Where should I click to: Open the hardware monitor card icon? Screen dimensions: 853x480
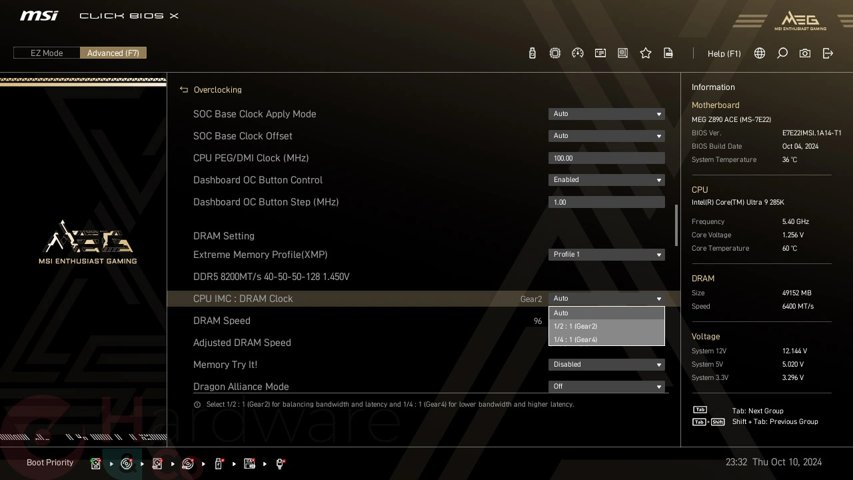600,53
